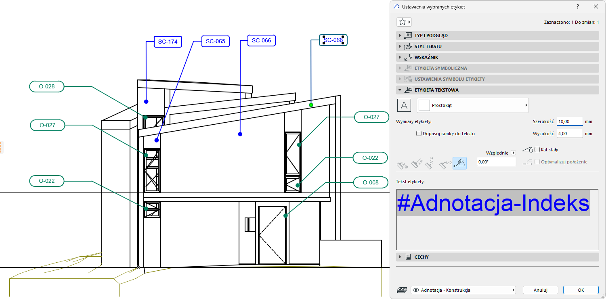This screenshot has height=299, width=606.
Task: Open the Prostokąt frame shape dropdown
Action: [x=473, y=105]
